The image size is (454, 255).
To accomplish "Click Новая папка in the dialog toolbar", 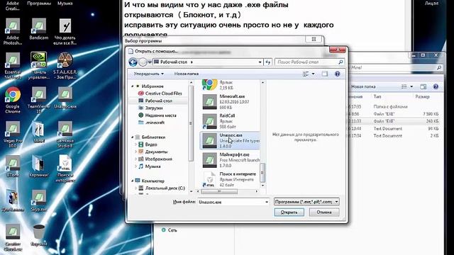I will coord(187,74).
